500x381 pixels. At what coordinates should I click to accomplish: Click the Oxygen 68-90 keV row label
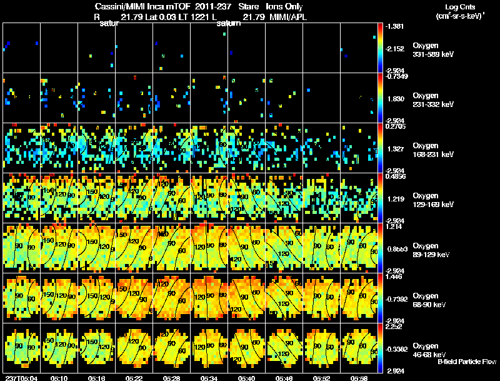(429, 300)
